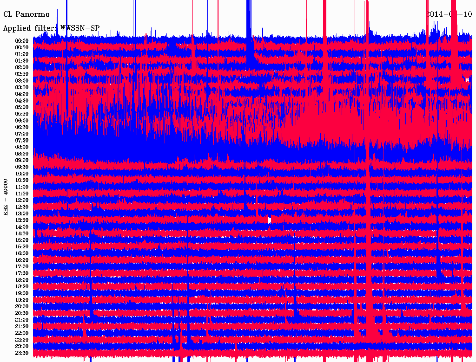Click the 04:30 time label
476x362 pixels.
[x=22, y=101]
